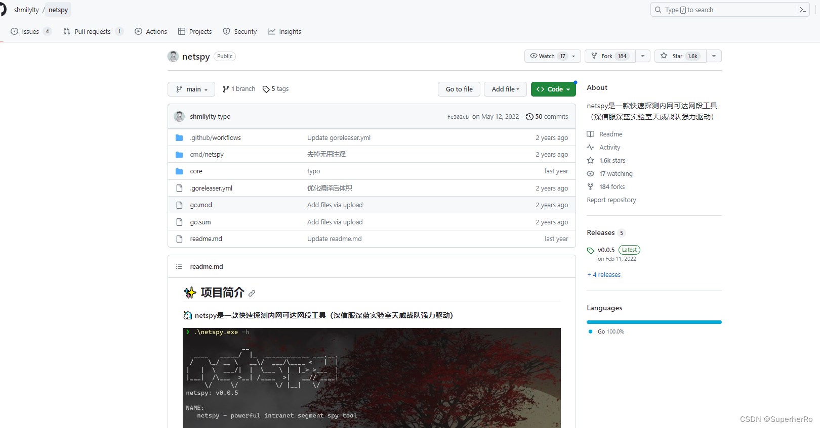
Task: Click the repository owner avatar
Action: (173, 56)
